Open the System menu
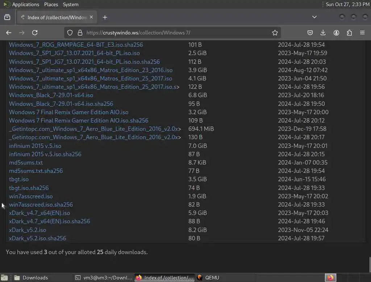 pyautogui.click(x=71, y=4)
